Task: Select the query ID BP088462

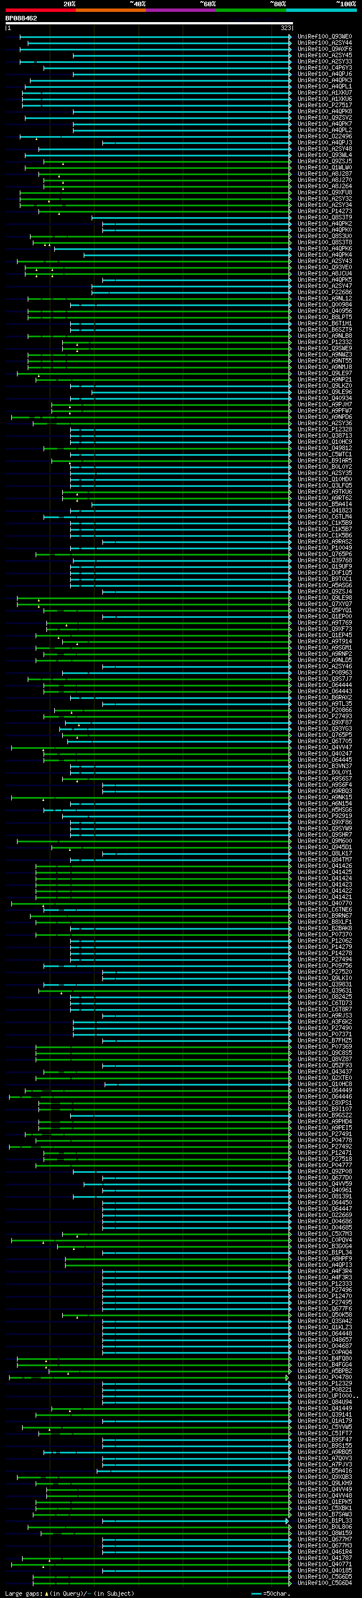Action: pos(21,19)
